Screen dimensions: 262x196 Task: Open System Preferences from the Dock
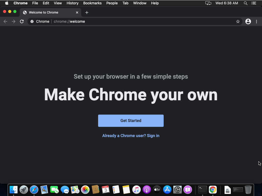click(177, 190)
